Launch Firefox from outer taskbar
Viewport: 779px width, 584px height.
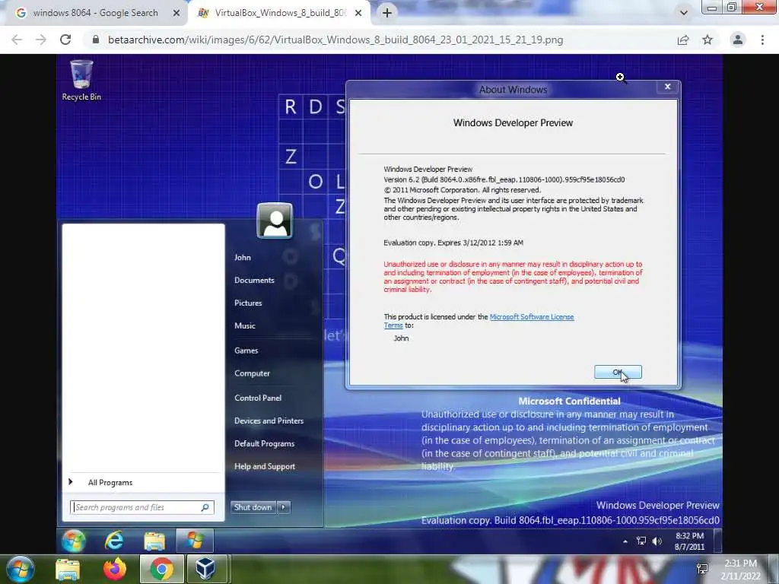pyautogui.click(x=115, y=569)
